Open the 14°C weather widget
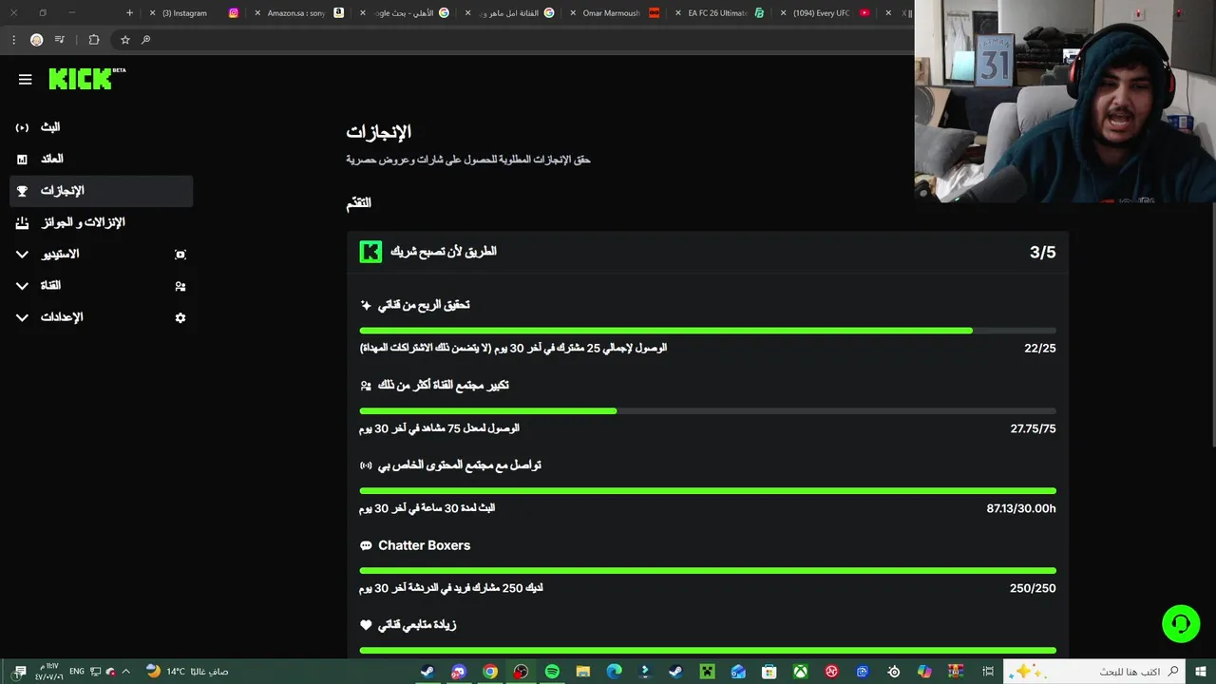 click(x=187, y=672)
